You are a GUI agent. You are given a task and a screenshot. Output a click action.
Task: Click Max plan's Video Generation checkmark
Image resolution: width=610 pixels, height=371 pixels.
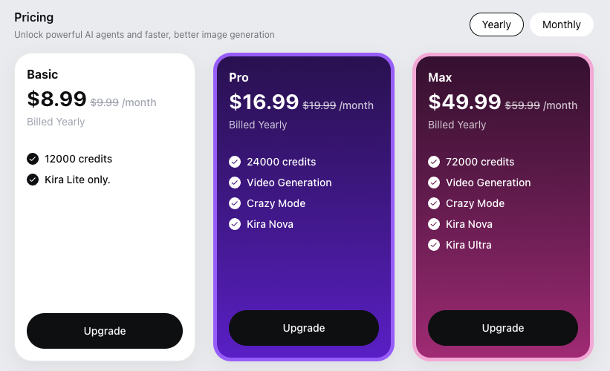coord(434,183)
